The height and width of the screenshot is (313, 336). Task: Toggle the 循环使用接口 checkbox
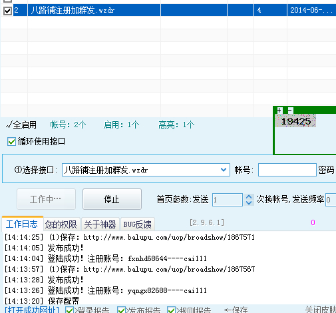[x=11, y=142]
